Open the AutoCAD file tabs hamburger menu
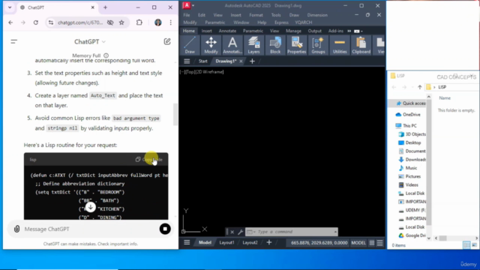This screenshot has width=480, height=270. point(187,61)
